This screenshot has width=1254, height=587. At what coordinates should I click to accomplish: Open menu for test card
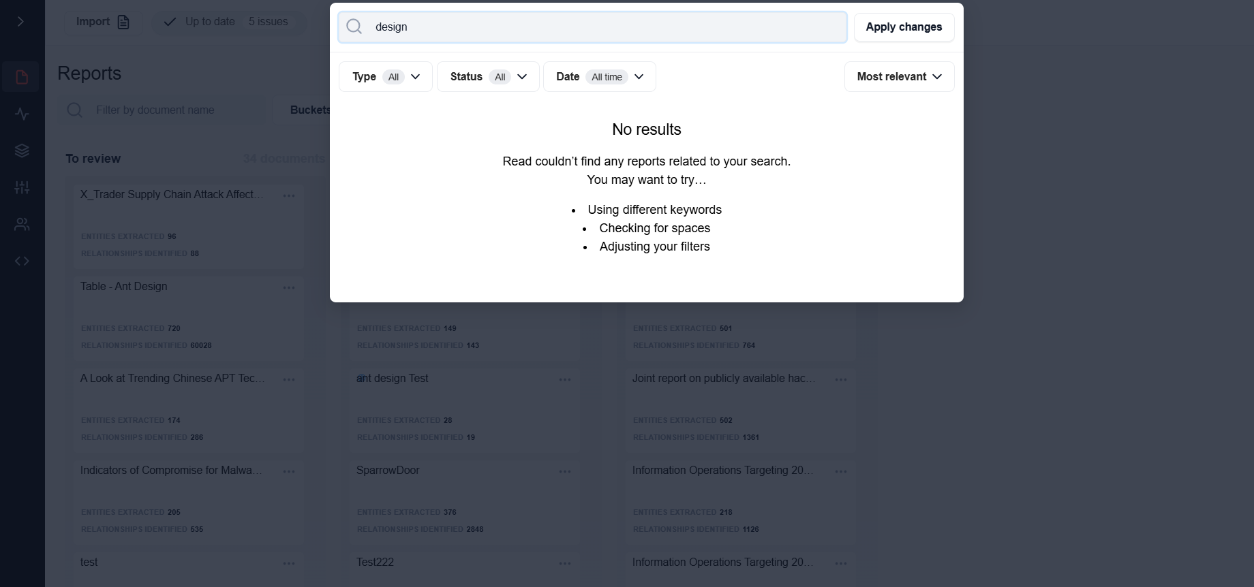[289, 563]
